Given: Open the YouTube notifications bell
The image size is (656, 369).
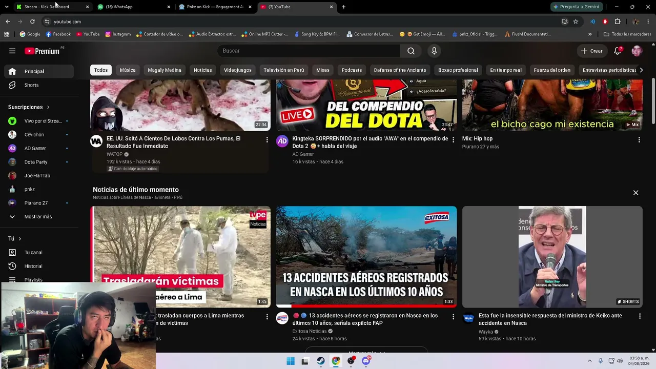Looking at the screenshot, I should [618, 51].
